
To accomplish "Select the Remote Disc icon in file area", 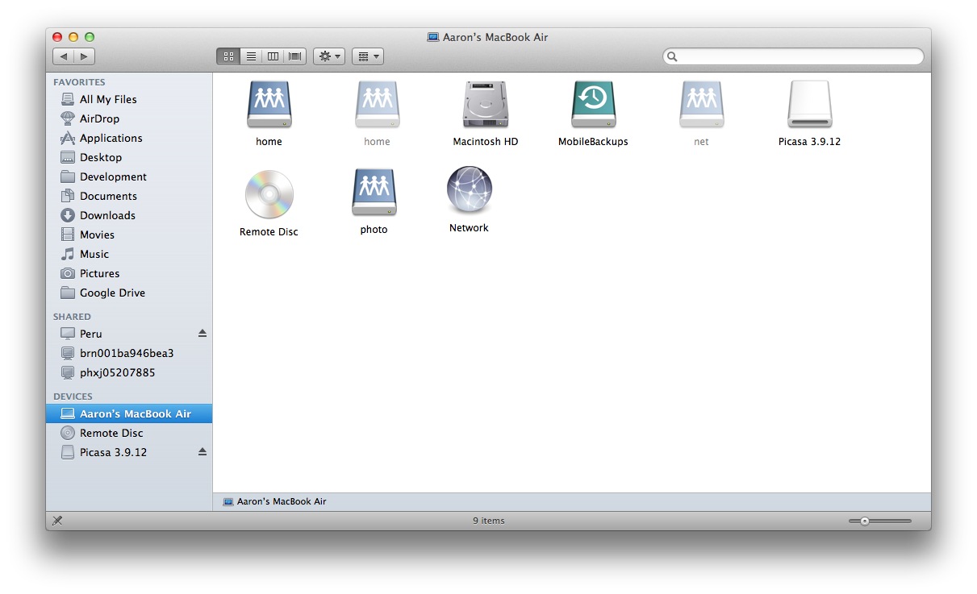I will [269, 195].
